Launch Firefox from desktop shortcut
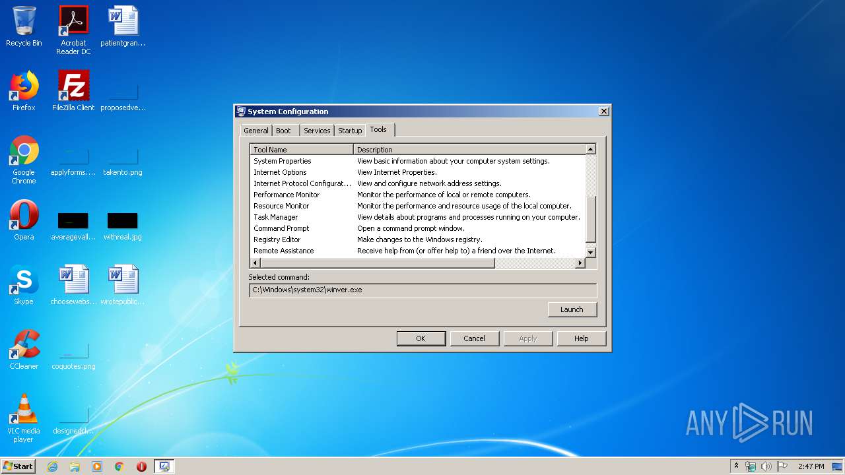This screenshot has width=845, height=475. [x=24, y=92]
